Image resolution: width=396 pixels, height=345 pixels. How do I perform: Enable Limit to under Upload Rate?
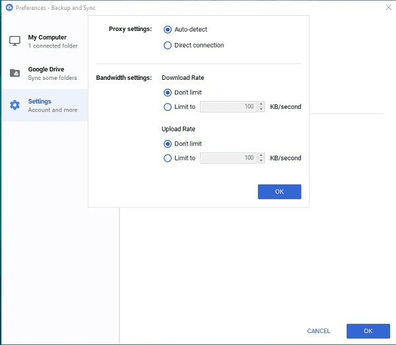pyautogui.click(x=168, y=158)
